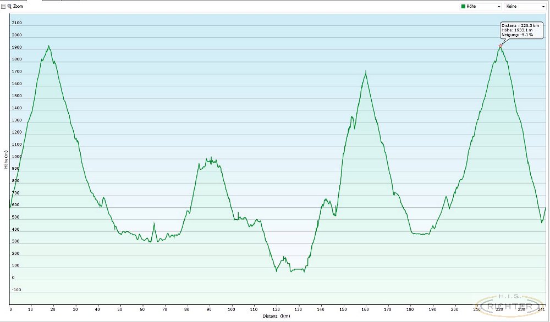This screenshot has width=550, height=322.
Task: Click the Distanz (km) axis title
Action: (x=277, y=316)
